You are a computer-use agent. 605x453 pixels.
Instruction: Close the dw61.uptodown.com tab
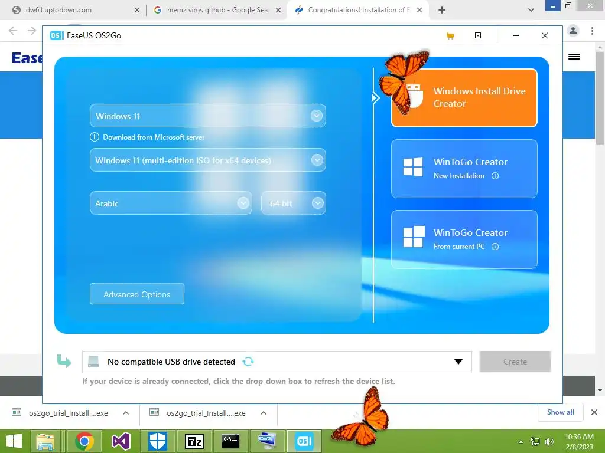click(137, 11)
